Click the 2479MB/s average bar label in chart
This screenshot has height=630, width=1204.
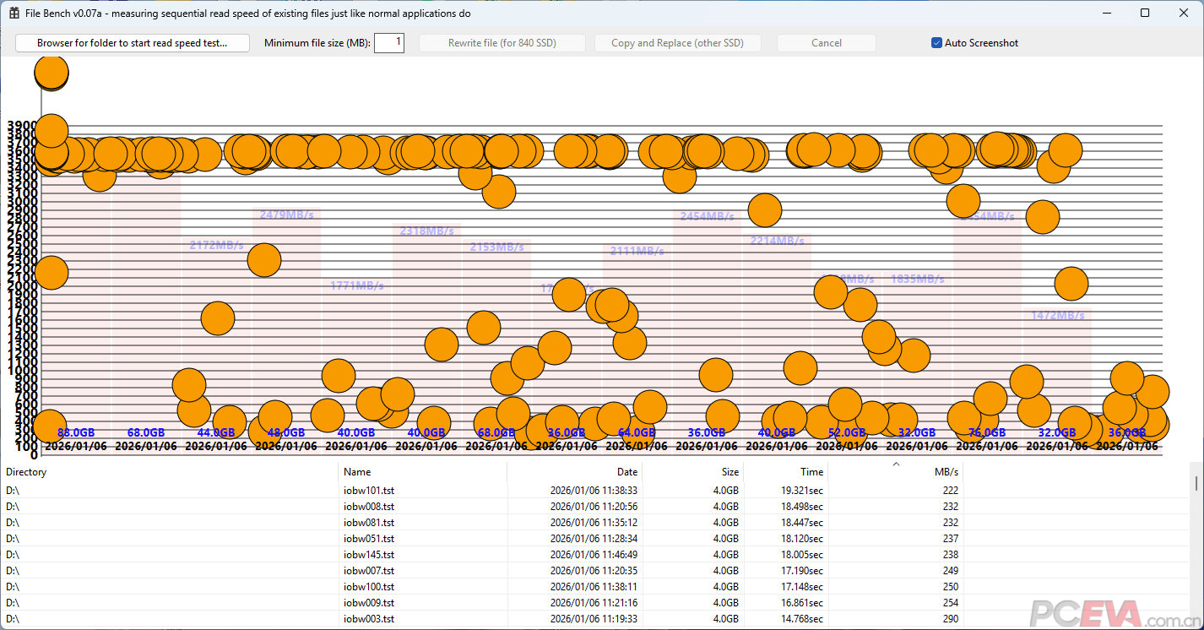tap(286, 215)
